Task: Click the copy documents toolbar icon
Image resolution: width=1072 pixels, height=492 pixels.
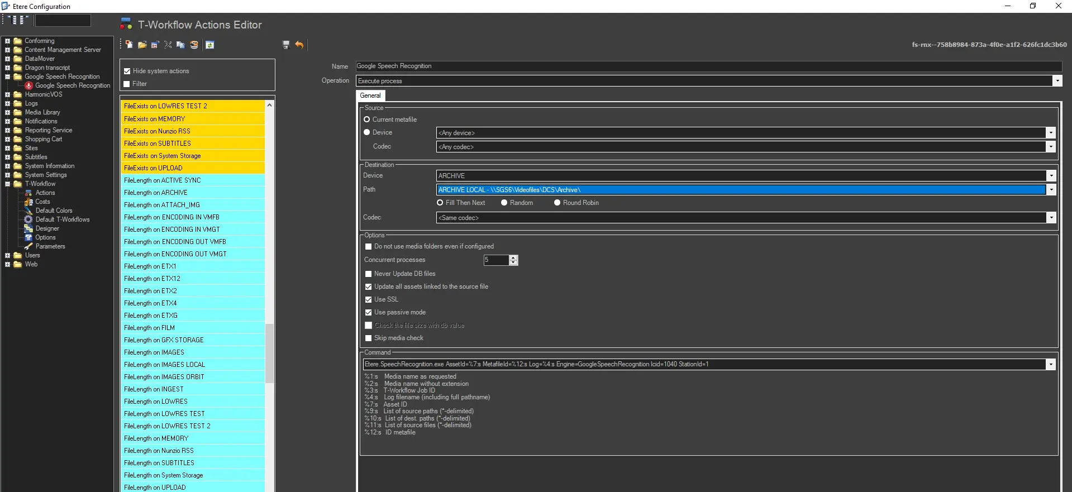Action: [180, 45]
